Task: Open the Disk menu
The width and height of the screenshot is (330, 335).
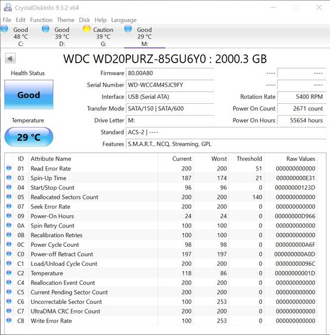Action: click(85, 20)
